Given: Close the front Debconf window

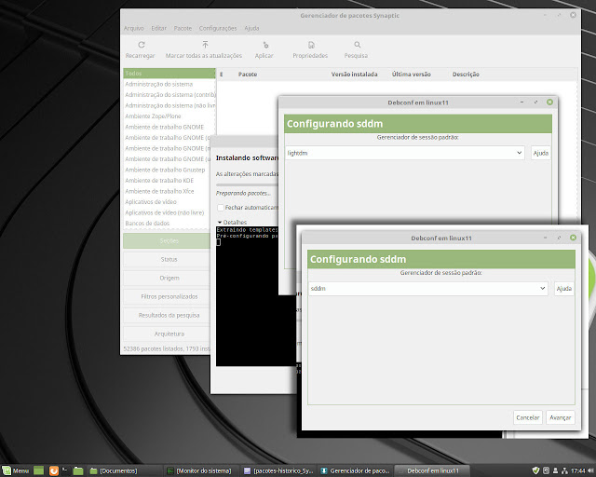Looking at the screenshot, I should click(573, 238).
